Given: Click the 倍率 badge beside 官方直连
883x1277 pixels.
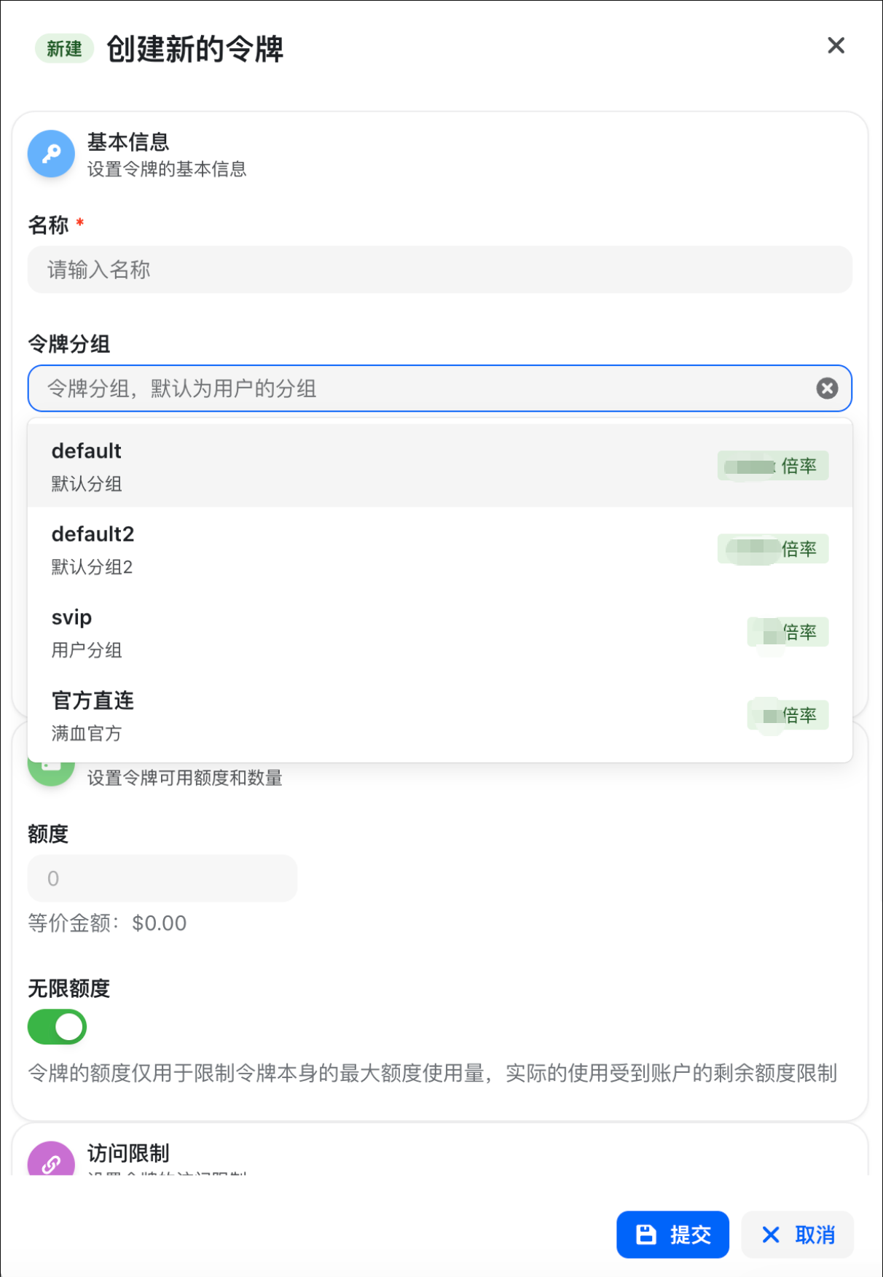Looking at the screenshot, I should [788, 714].
